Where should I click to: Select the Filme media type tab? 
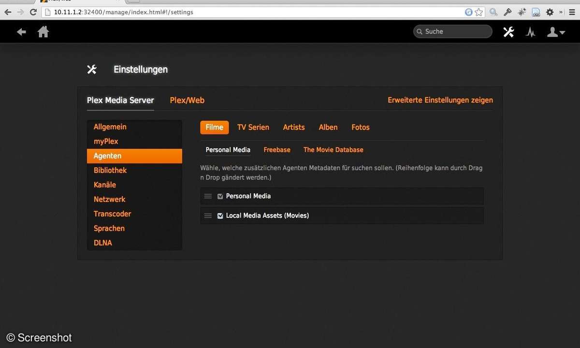215,128
